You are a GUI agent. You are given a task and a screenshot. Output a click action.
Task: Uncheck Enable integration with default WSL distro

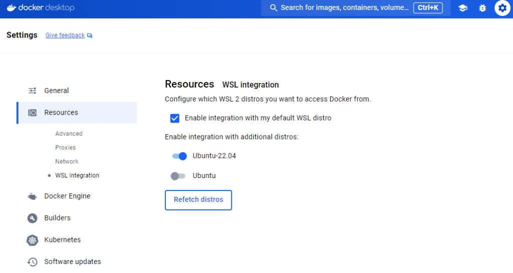(x=175, y=118)
